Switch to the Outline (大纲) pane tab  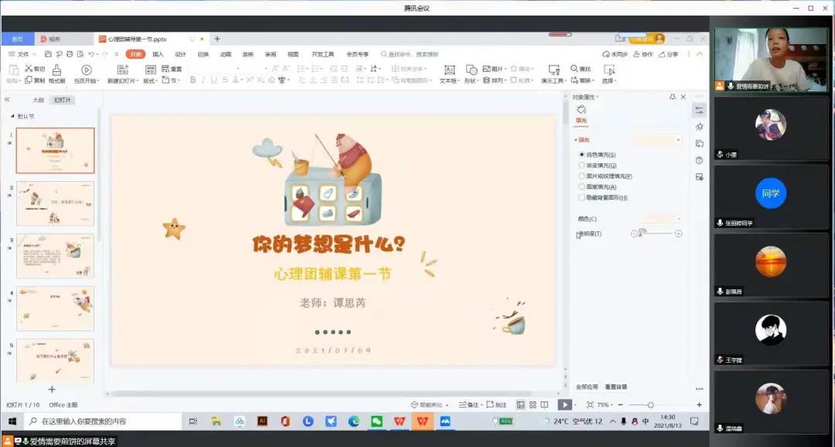pyautogui.click(x=38, y=100)
